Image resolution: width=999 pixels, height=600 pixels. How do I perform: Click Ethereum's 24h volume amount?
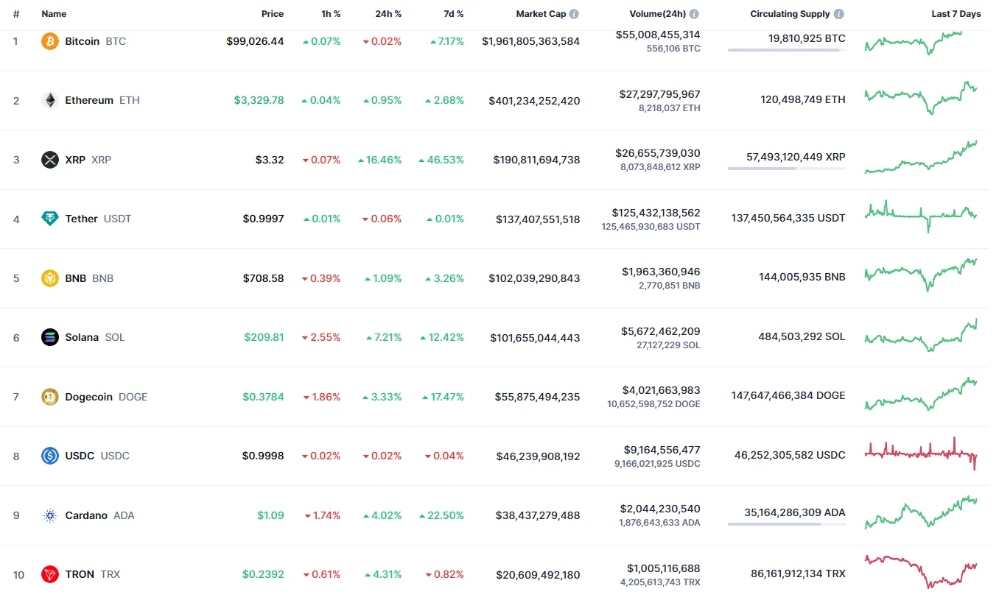pos(659,94)
